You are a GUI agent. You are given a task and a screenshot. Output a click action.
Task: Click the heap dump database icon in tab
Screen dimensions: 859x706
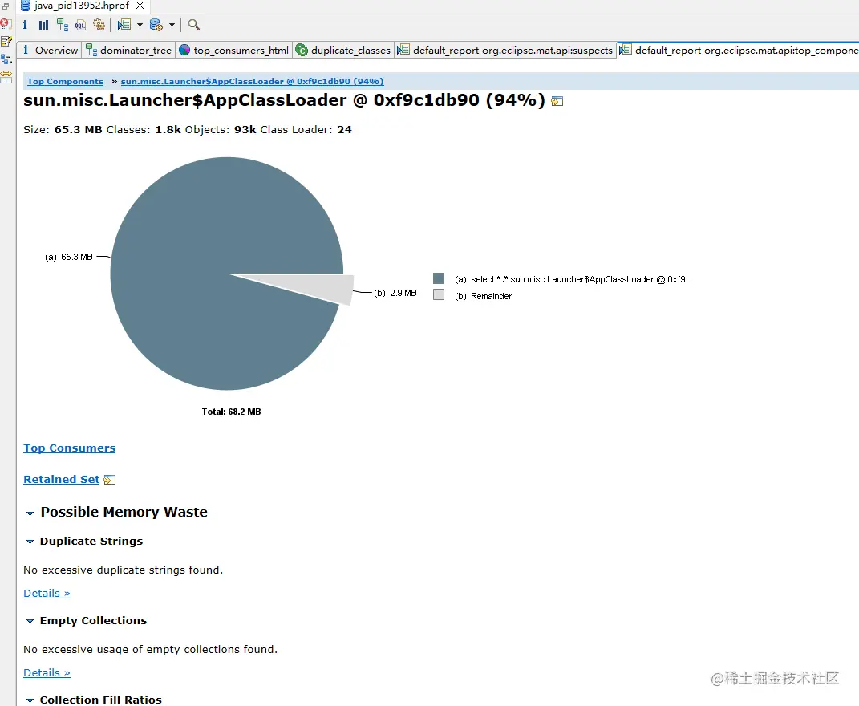pos(25,6)
